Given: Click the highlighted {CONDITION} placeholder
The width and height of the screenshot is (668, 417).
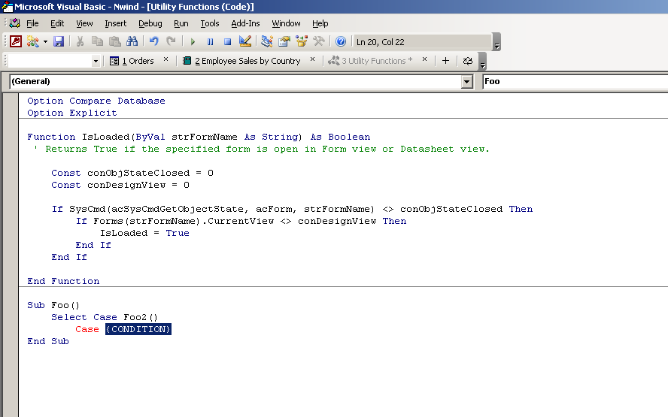Looking at the screenshot, I should click(x=138, y=329).
